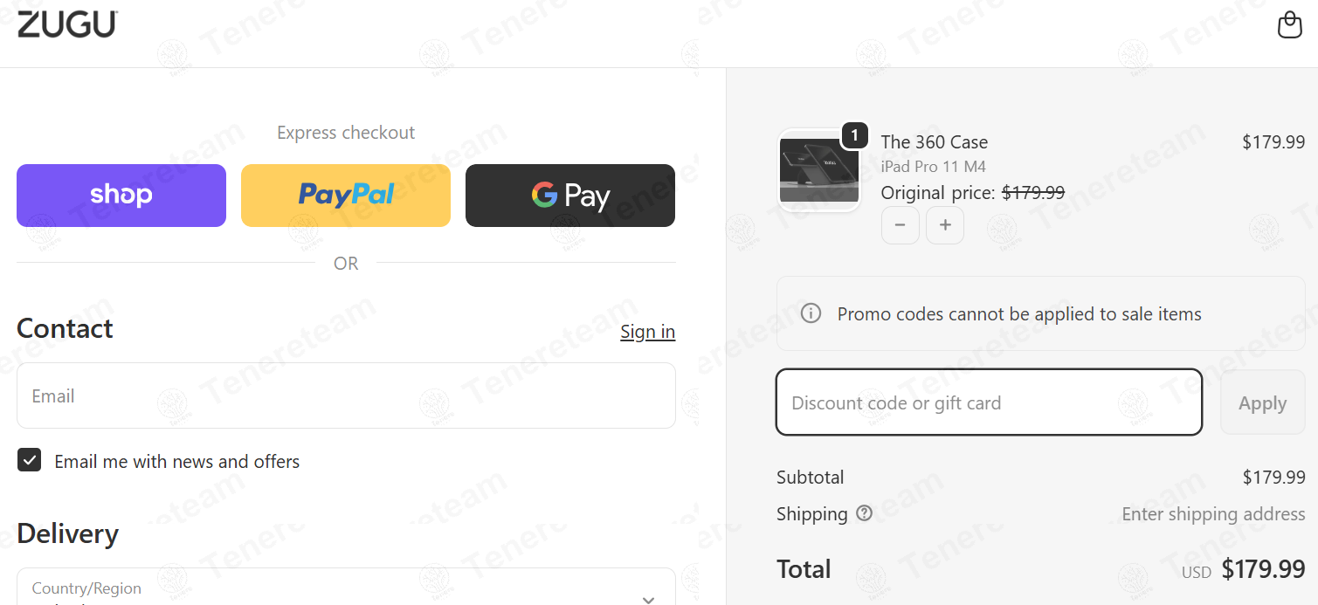Image resolution: width=1318 pixels, height=605 pixels.
Task: Click the Discount code or gift card field
Action: click(x=989, y=402)
